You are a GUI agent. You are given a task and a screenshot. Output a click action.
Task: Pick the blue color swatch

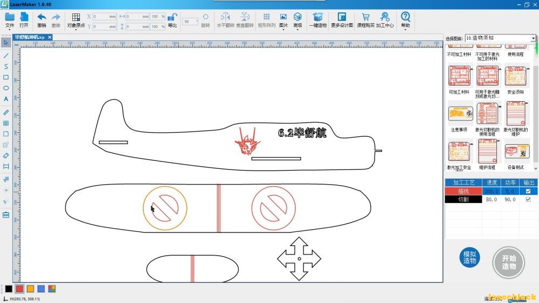[41, 289]
